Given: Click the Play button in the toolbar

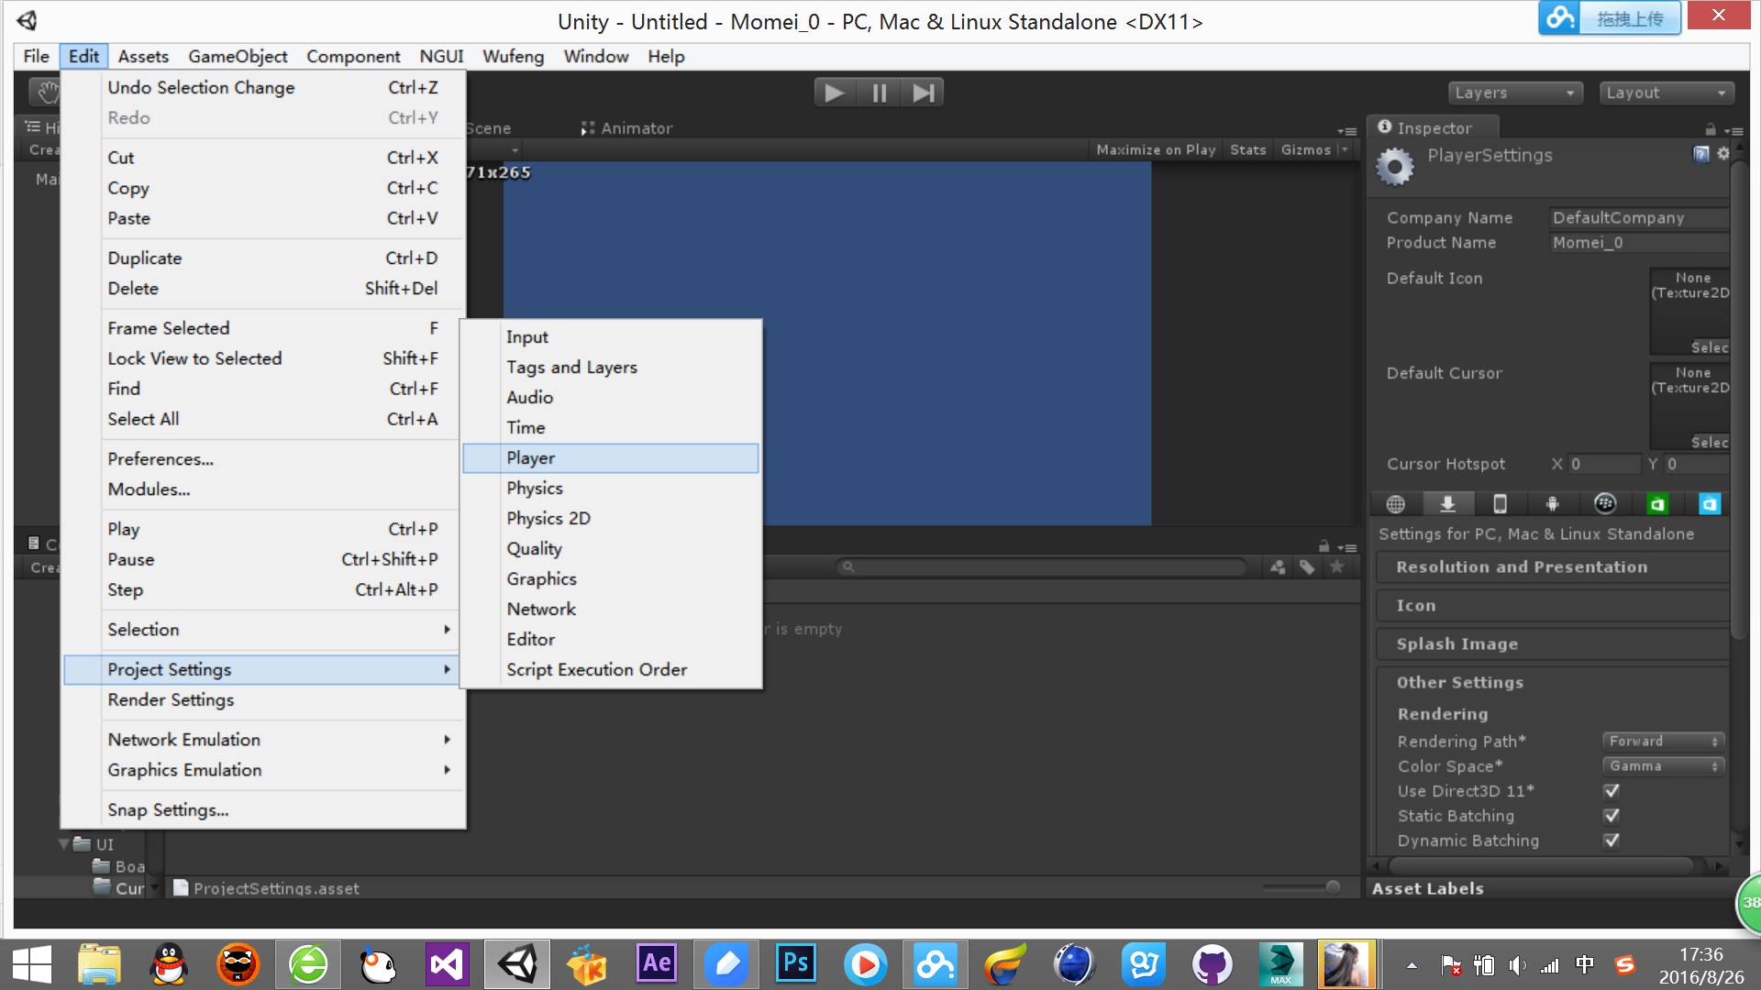Looking at the screenshot, I should click(x=834, y=93).
